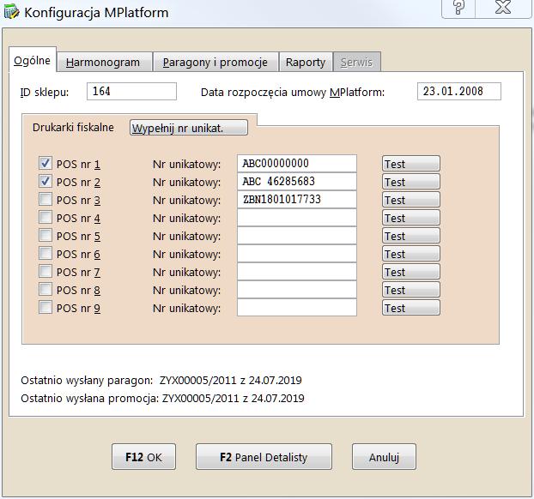Run Test for POS nr 2
This screenshot has width=534, height=499.
[x=411, y=182]
